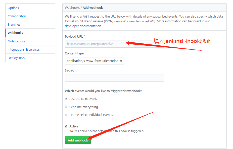
Task: Open our developer documentation link
Action: [x=83, y=26]
